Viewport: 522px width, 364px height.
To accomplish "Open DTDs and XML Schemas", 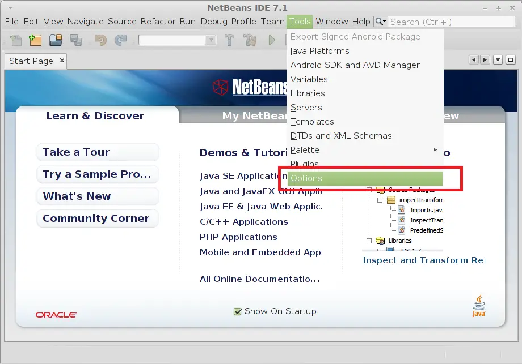I will (365, 136).
